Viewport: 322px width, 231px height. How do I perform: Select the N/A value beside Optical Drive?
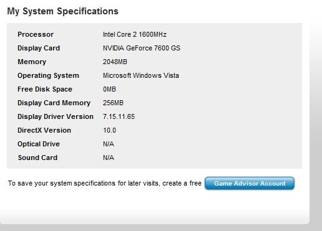(x=109, y=144)
